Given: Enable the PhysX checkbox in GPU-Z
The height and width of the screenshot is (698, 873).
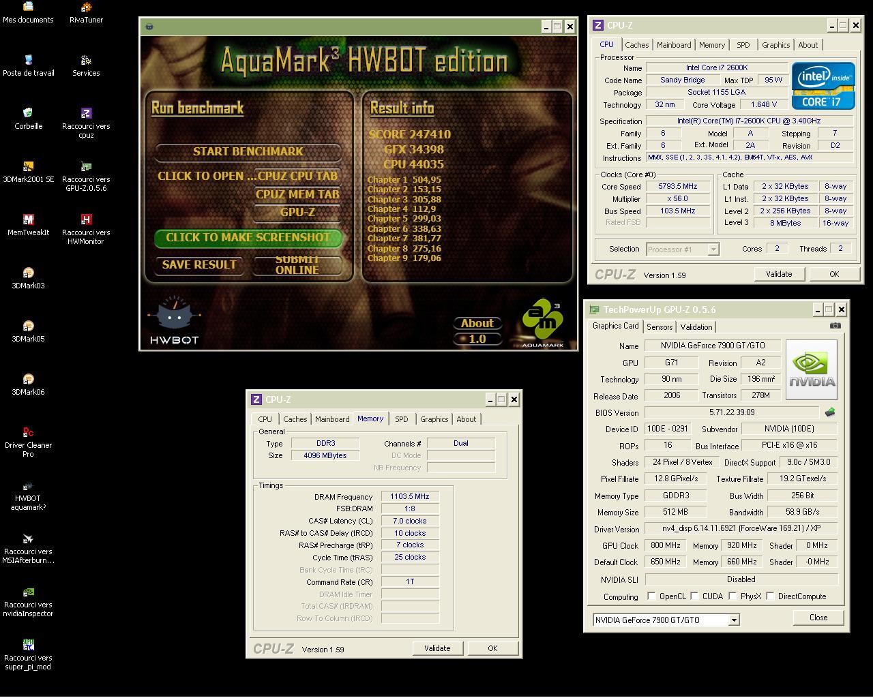Looking at the screenshot, I should click(733, 596).
